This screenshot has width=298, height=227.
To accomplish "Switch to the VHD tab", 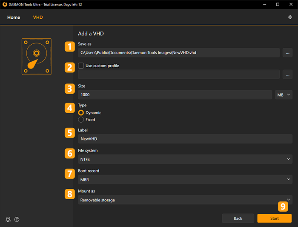I will [38, 17].
